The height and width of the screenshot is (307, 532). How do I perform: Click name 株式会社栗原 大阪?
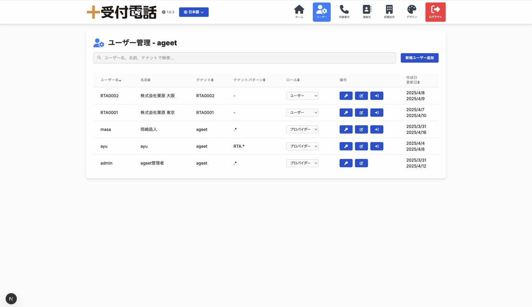(158, 96)
